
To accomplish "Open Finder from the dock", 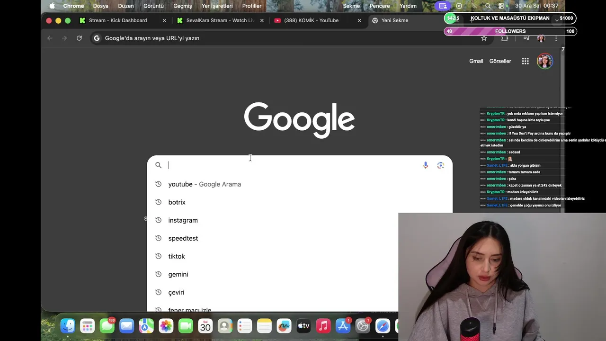I will tap(68, 326).
